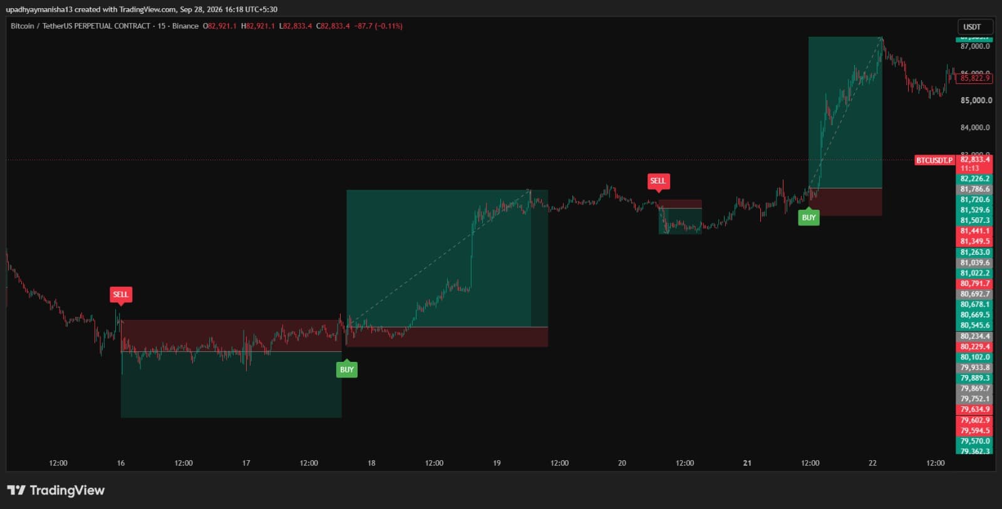Click the 79,570.0 green price label
The width and height of the screenshot is (1002, 509).
[975, 441]
